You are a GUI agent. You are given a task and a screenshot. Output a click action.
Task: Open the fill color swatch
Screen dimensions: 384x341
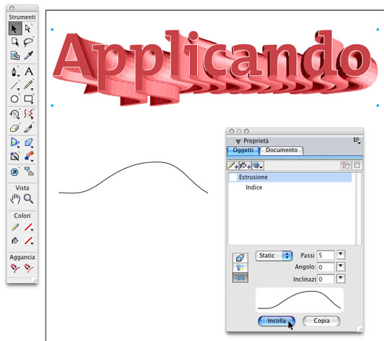pyautogui.click(x=29, y=240)
